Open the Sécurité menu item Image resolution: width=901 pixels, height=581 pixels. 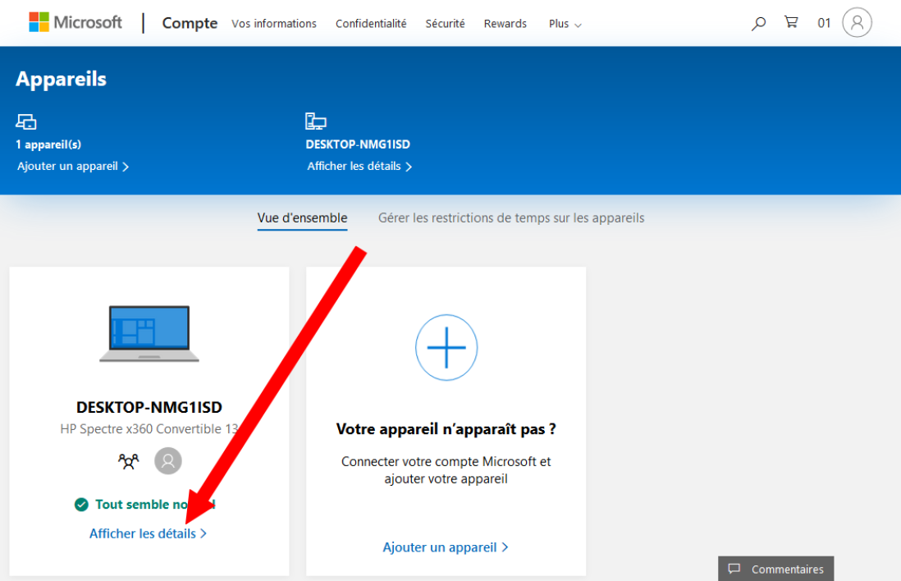[x=444, y=23]
